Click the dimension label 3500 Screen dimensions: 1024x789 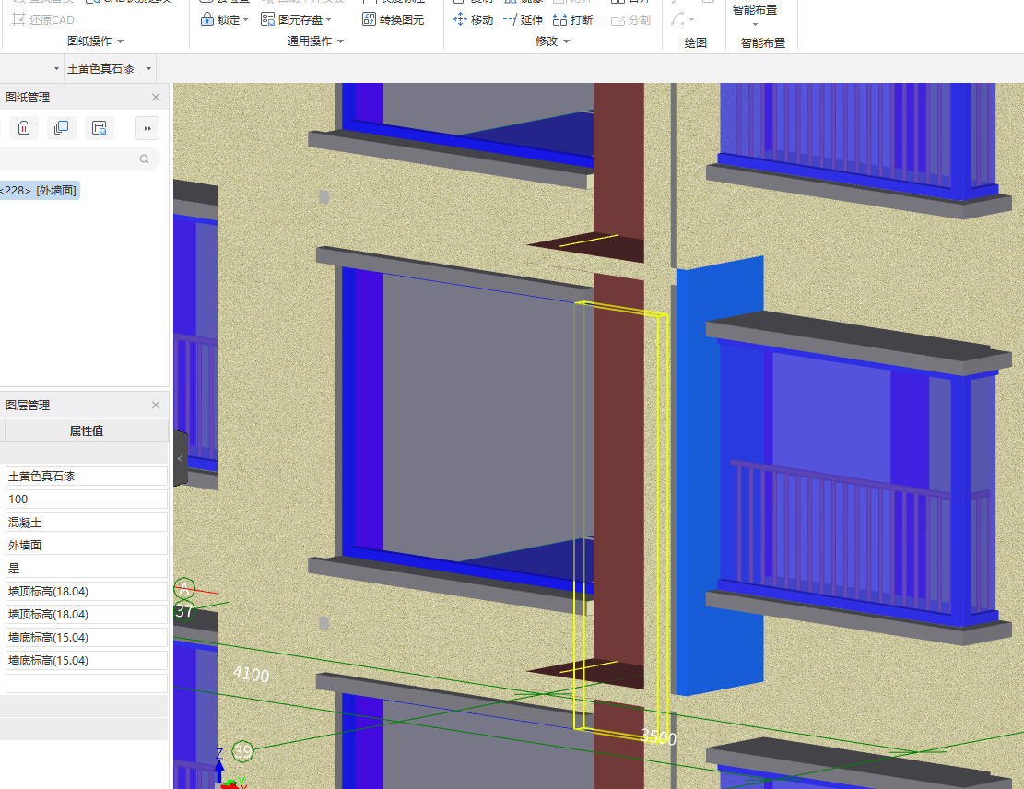click(x=658, y=737)
